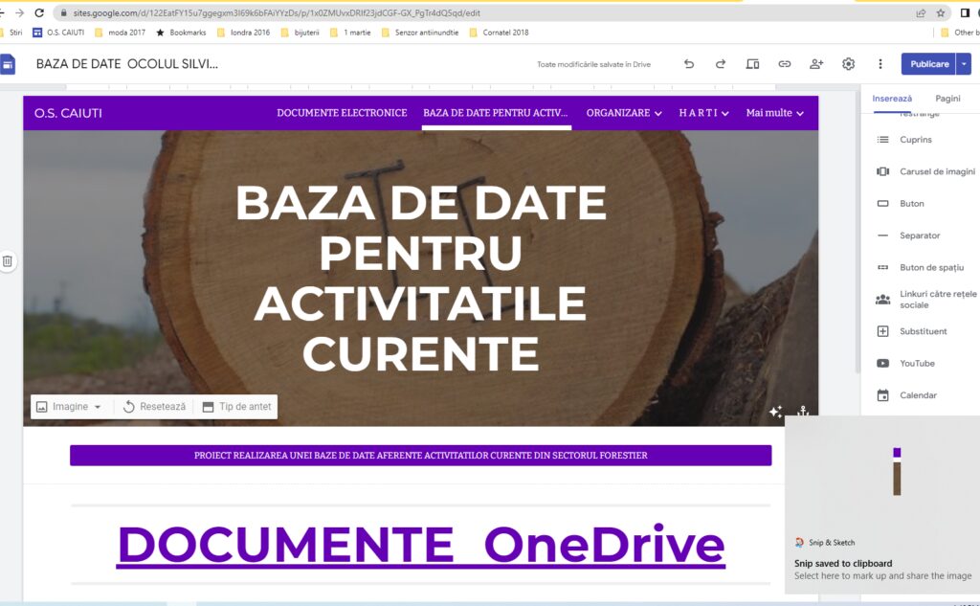Expand the Mai multe navigation menu
This screenshot has height=606, width=980.
pos(774,113)
